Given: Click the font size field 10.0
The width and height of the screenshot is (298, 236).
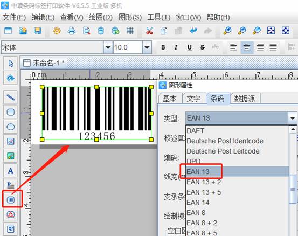Looking at the screenshot, I should pos(128,47).
